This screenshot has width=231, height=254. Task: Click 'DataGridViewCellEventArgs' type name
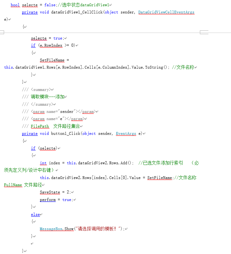point(166,12)
